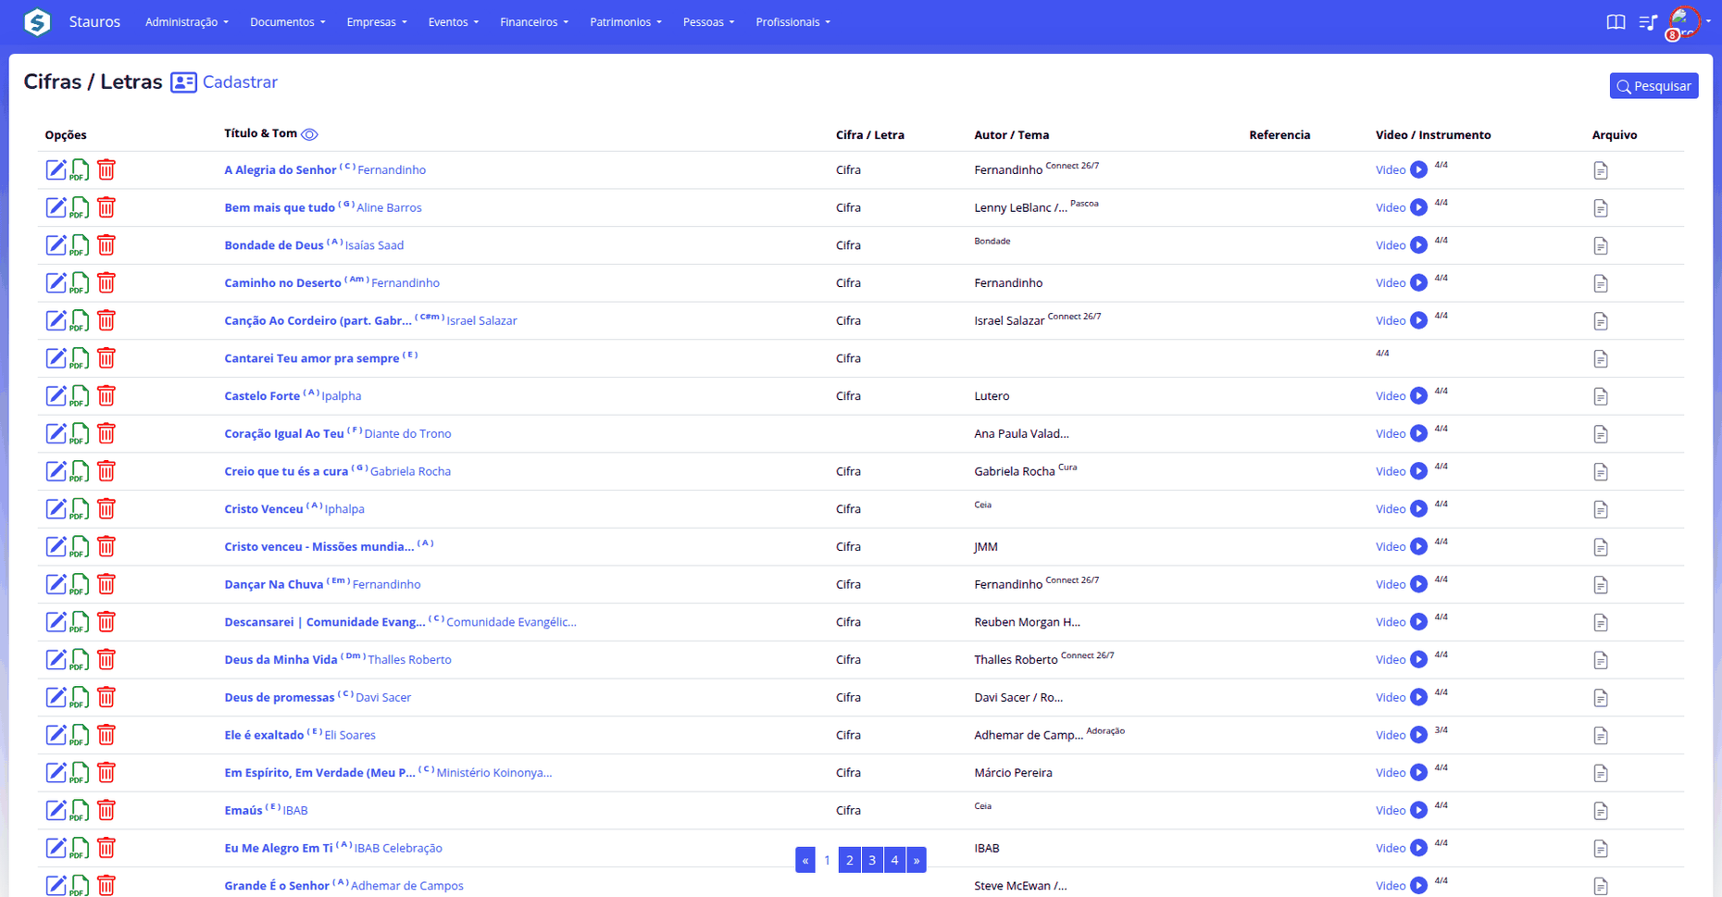This screenshot has width=1722, height=897.
Task: Click the Referencia column header
Action: point(1279,135)
